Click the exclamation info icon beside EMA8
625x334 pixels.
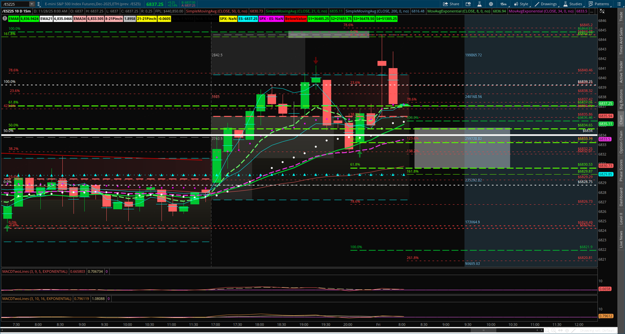click(5, 18)
